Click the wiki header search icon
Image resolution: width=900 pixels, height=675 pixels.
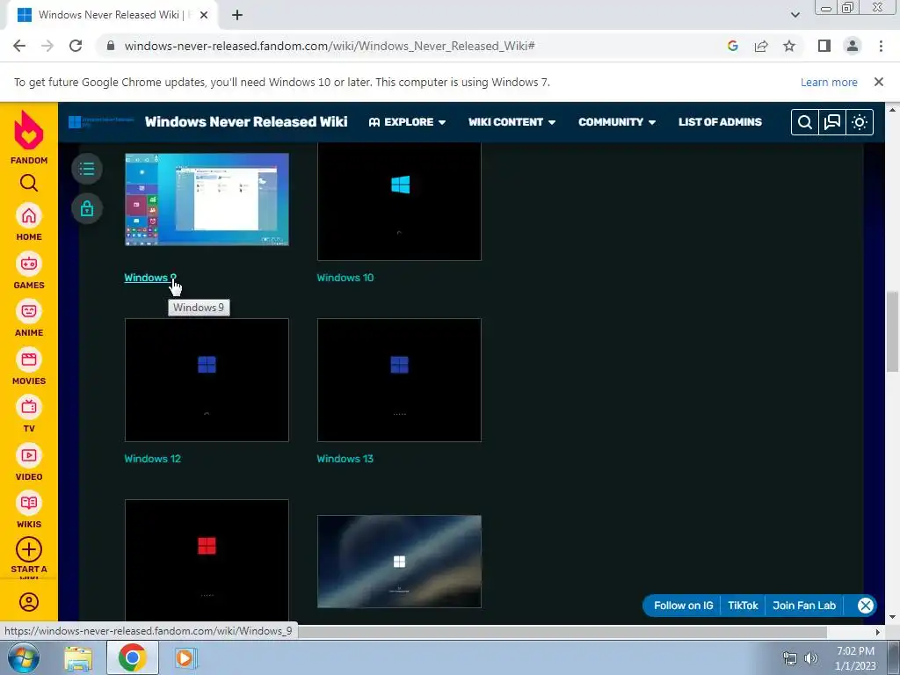coord(805,121)
